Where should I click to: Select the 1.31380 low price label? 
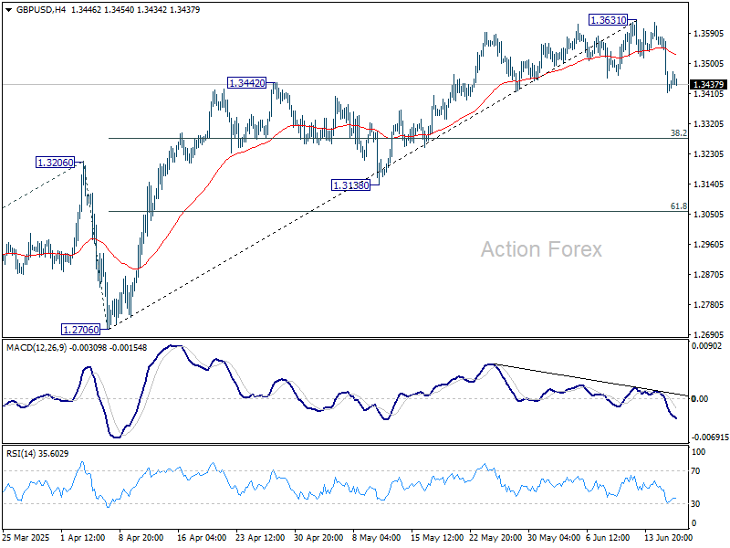(x=351, y=185)
